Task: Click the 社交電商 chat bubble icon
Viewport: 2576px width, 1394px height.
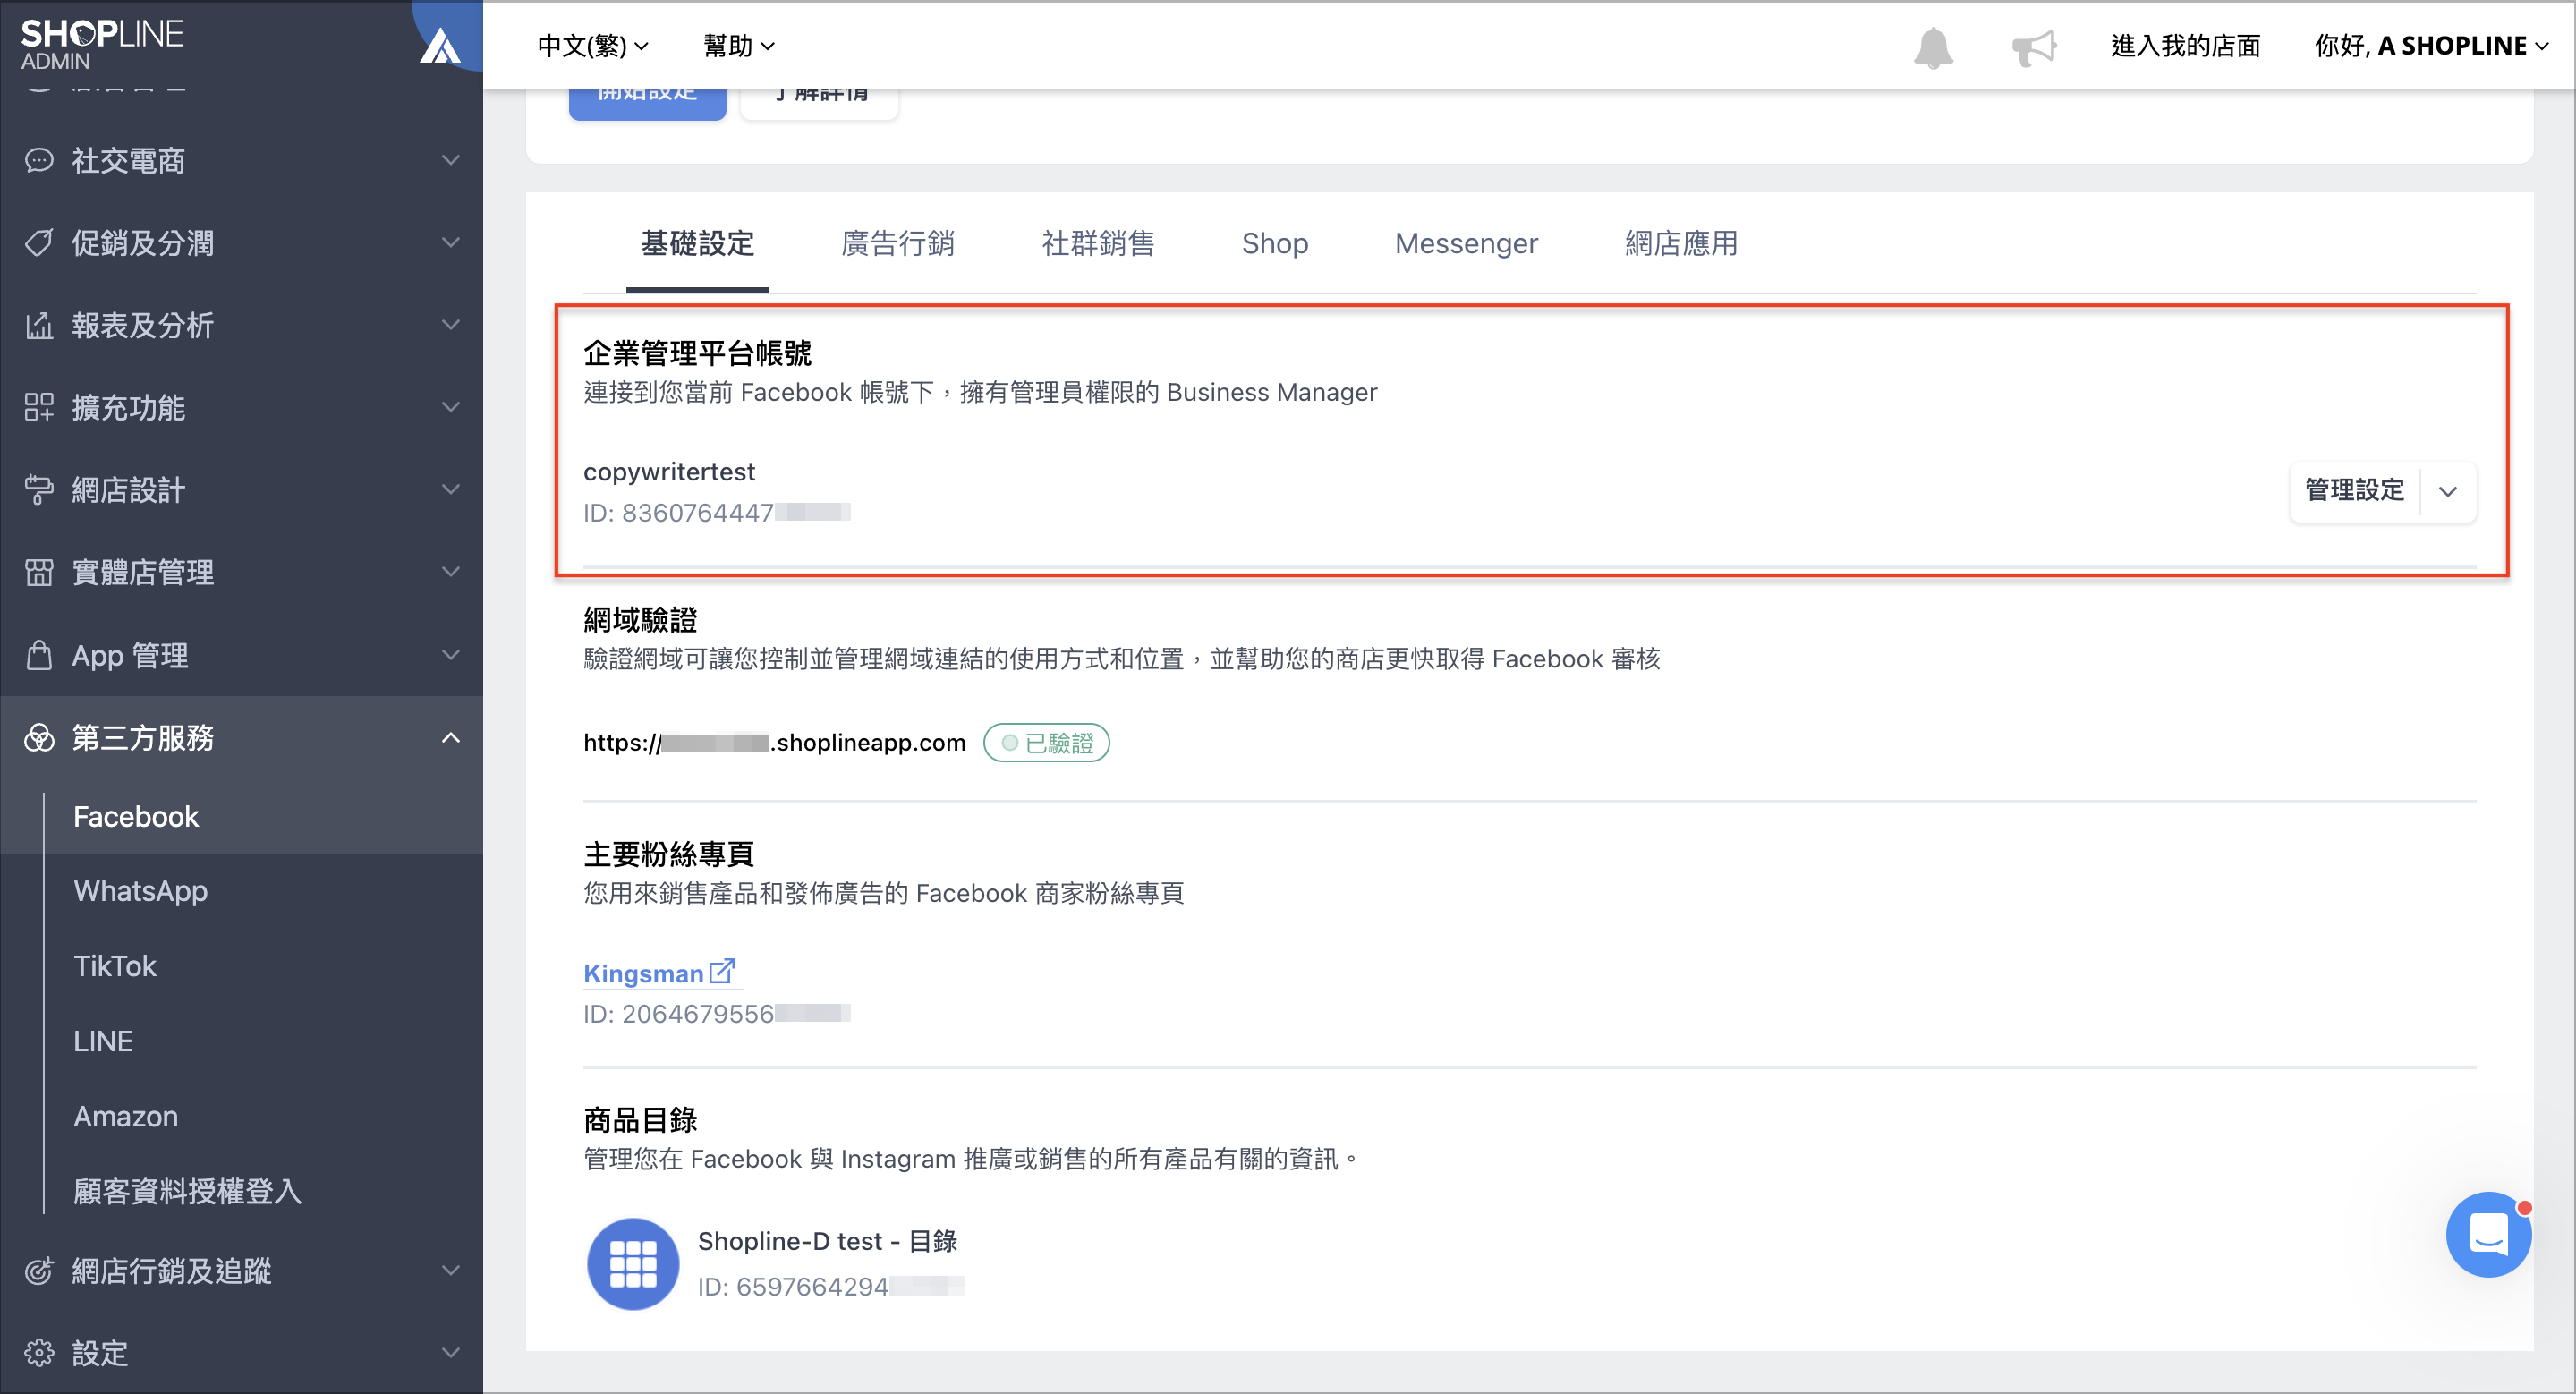Action: tap(39, 160)
